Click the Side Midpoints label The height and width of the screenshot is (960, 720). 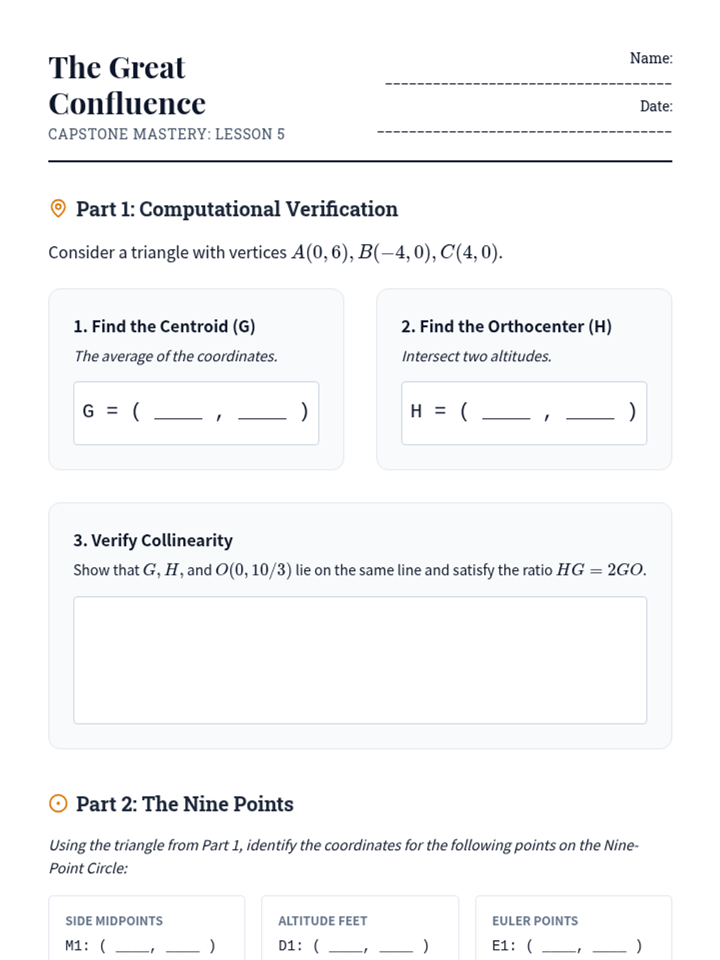coord(114,921)
